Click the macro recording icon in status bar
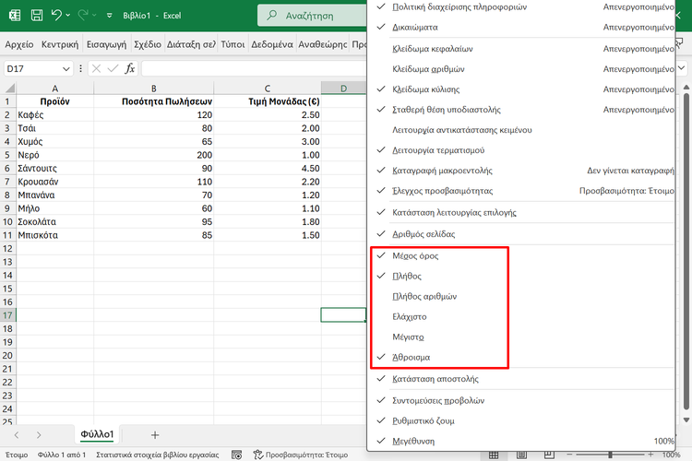 click(236, 455)
